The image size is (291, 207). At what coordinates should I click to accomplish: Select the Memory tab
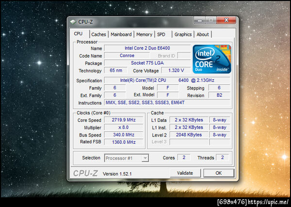tap(144, 34)
